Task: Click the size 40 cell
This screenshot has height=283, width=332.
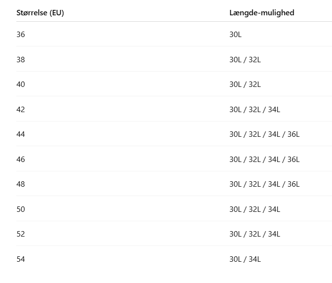Action: click(x=20, y=84)
